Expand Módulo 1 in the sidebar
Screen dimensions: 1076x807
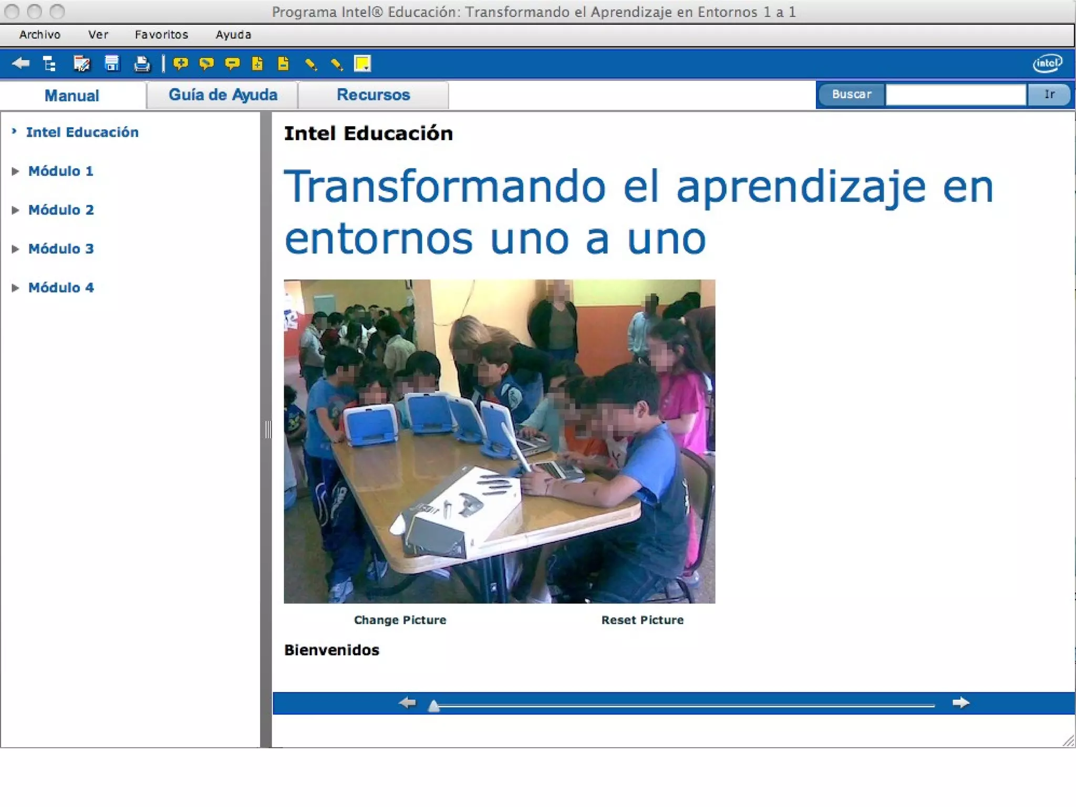pyautogui.click(x=15, y=171)
